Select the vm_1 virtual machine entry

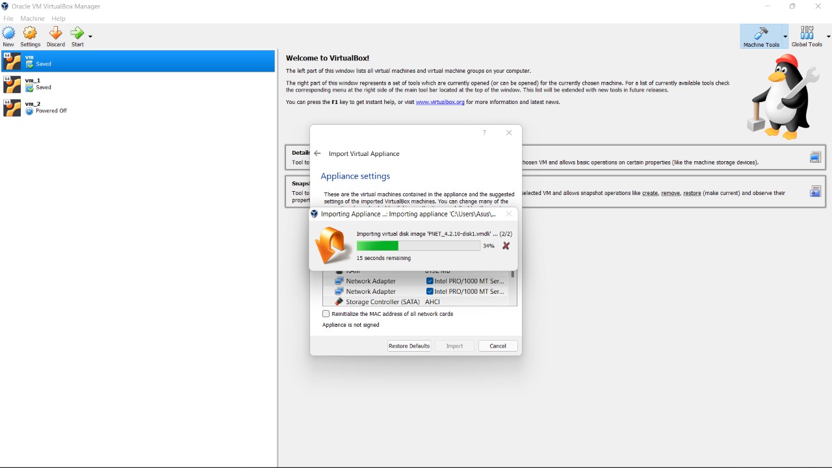coord(138,84)
